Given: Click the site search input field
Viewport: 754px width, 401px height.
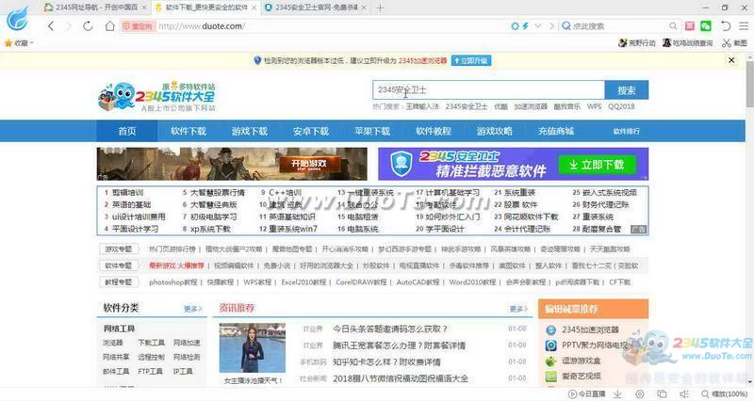Looking at the screenshot, I should [488, 89].
